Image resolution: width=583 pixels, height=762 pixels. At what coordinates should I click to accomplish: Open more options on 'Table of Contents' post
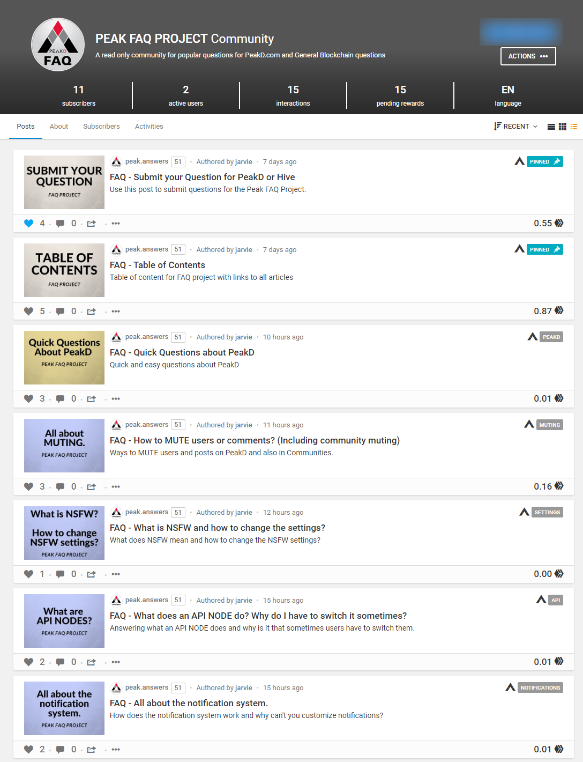click(x=116, y=312)
